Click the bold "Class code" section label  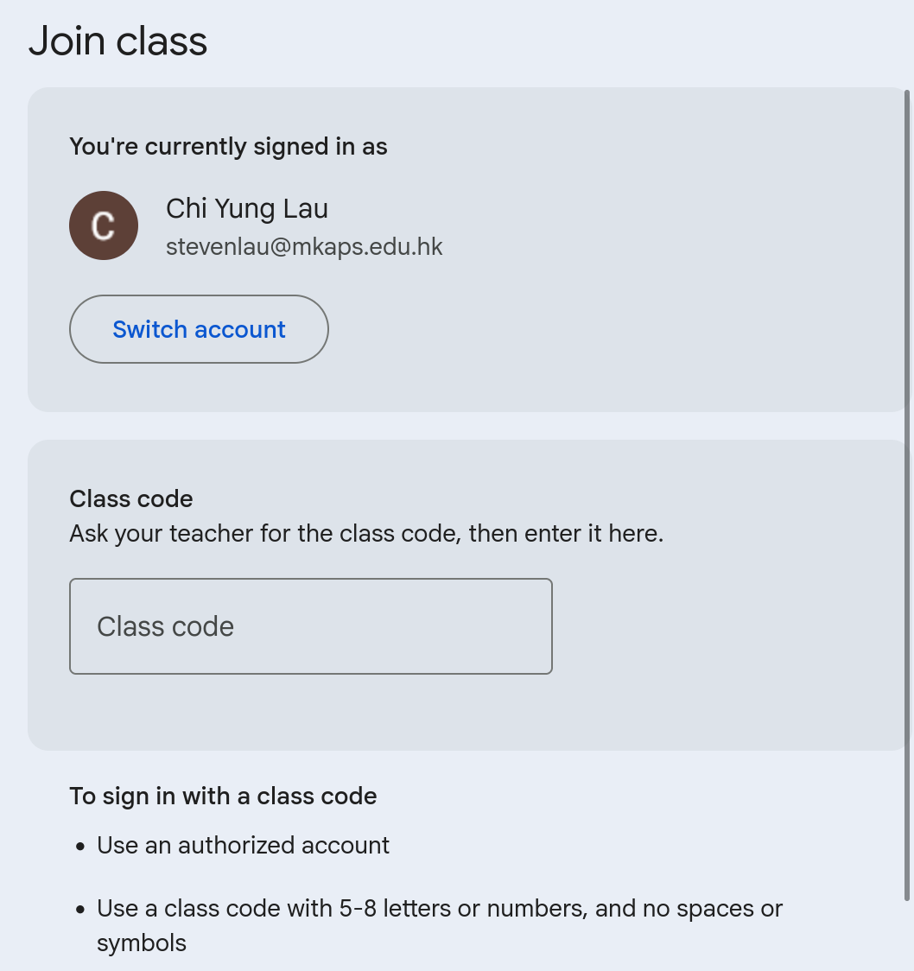click(x=131, y=498)
